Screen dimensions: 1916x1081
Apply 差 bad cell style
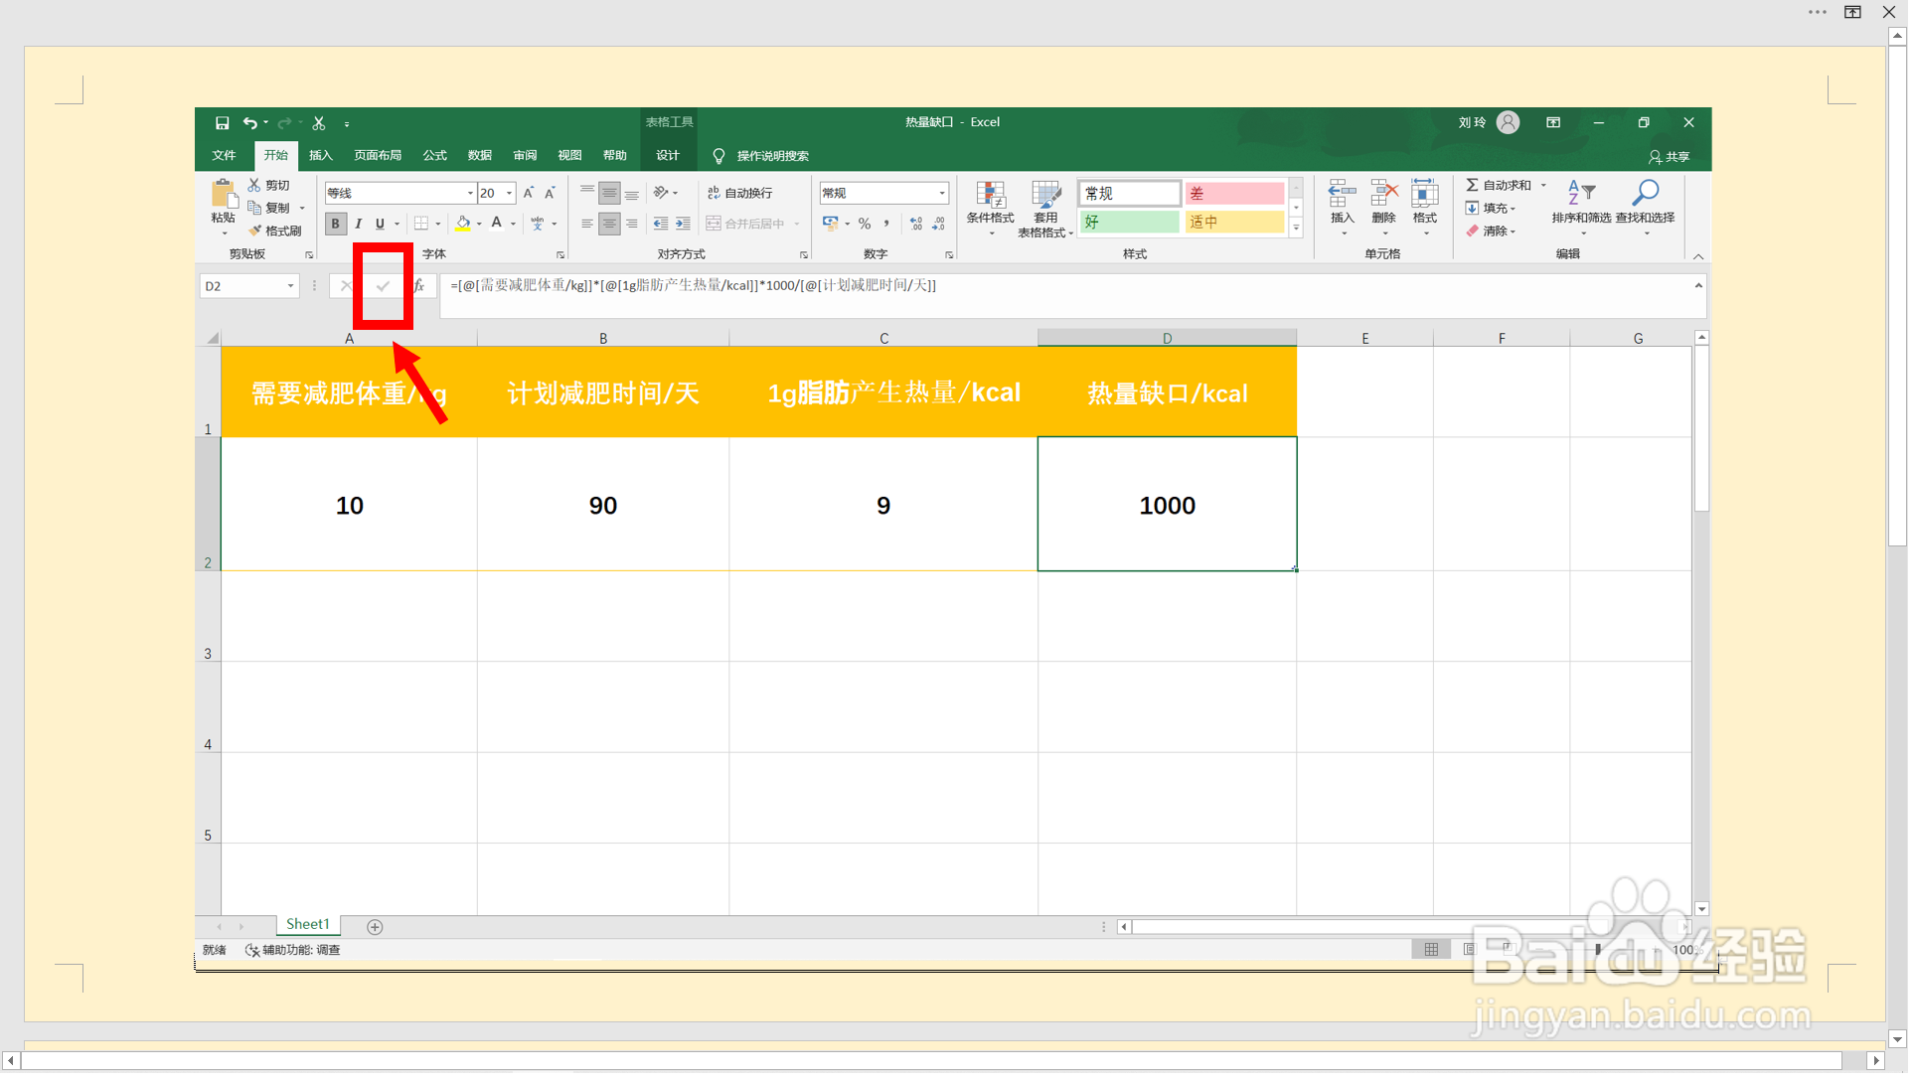point(1234,193)
